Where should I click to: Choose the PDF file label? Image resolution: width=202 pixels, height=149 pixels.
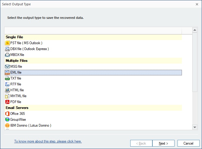tap(16, 102)
